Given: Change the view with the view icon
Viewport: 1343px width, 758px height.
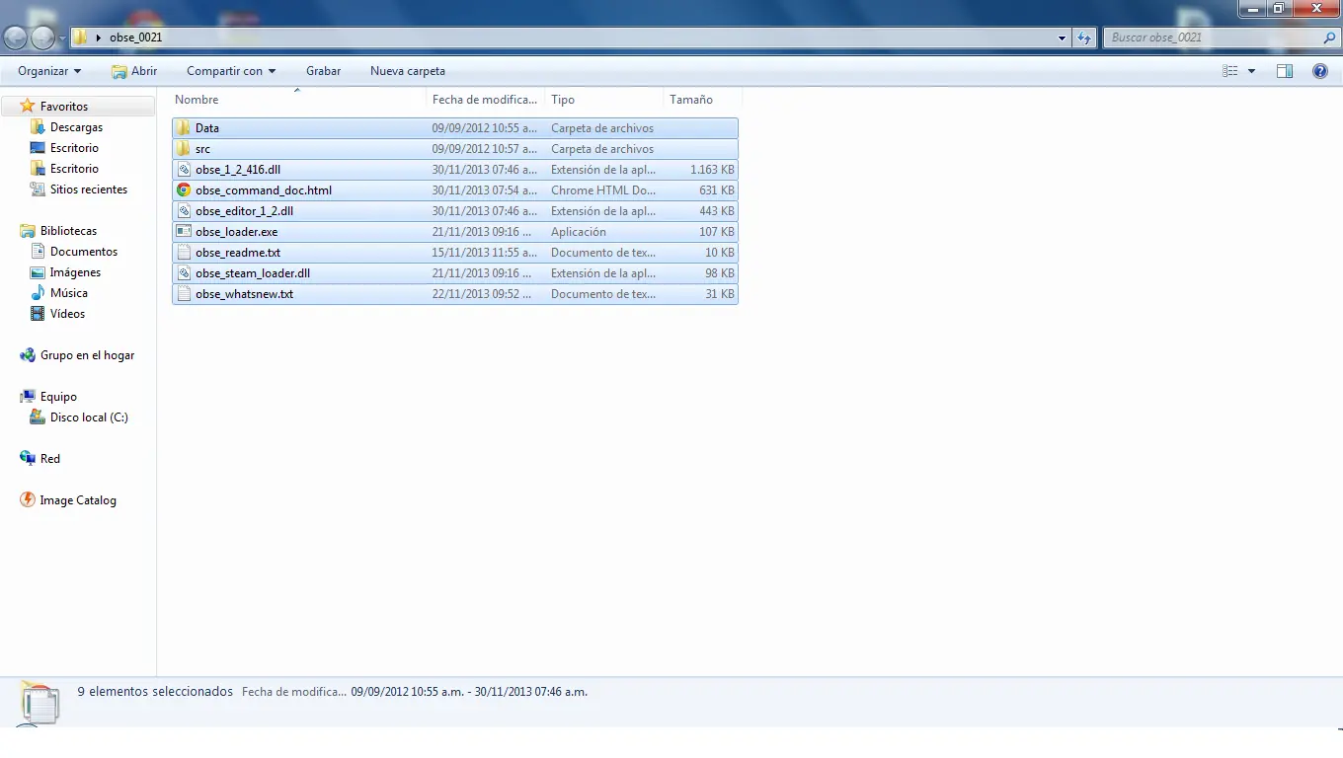Looking at the screenshot, I should tap(1230, 71).
